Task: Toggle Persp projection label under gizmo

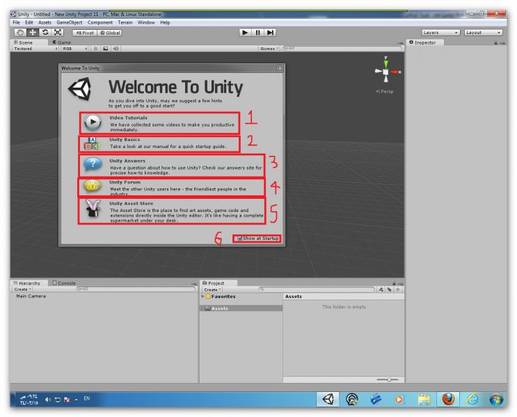Action: 385,92
